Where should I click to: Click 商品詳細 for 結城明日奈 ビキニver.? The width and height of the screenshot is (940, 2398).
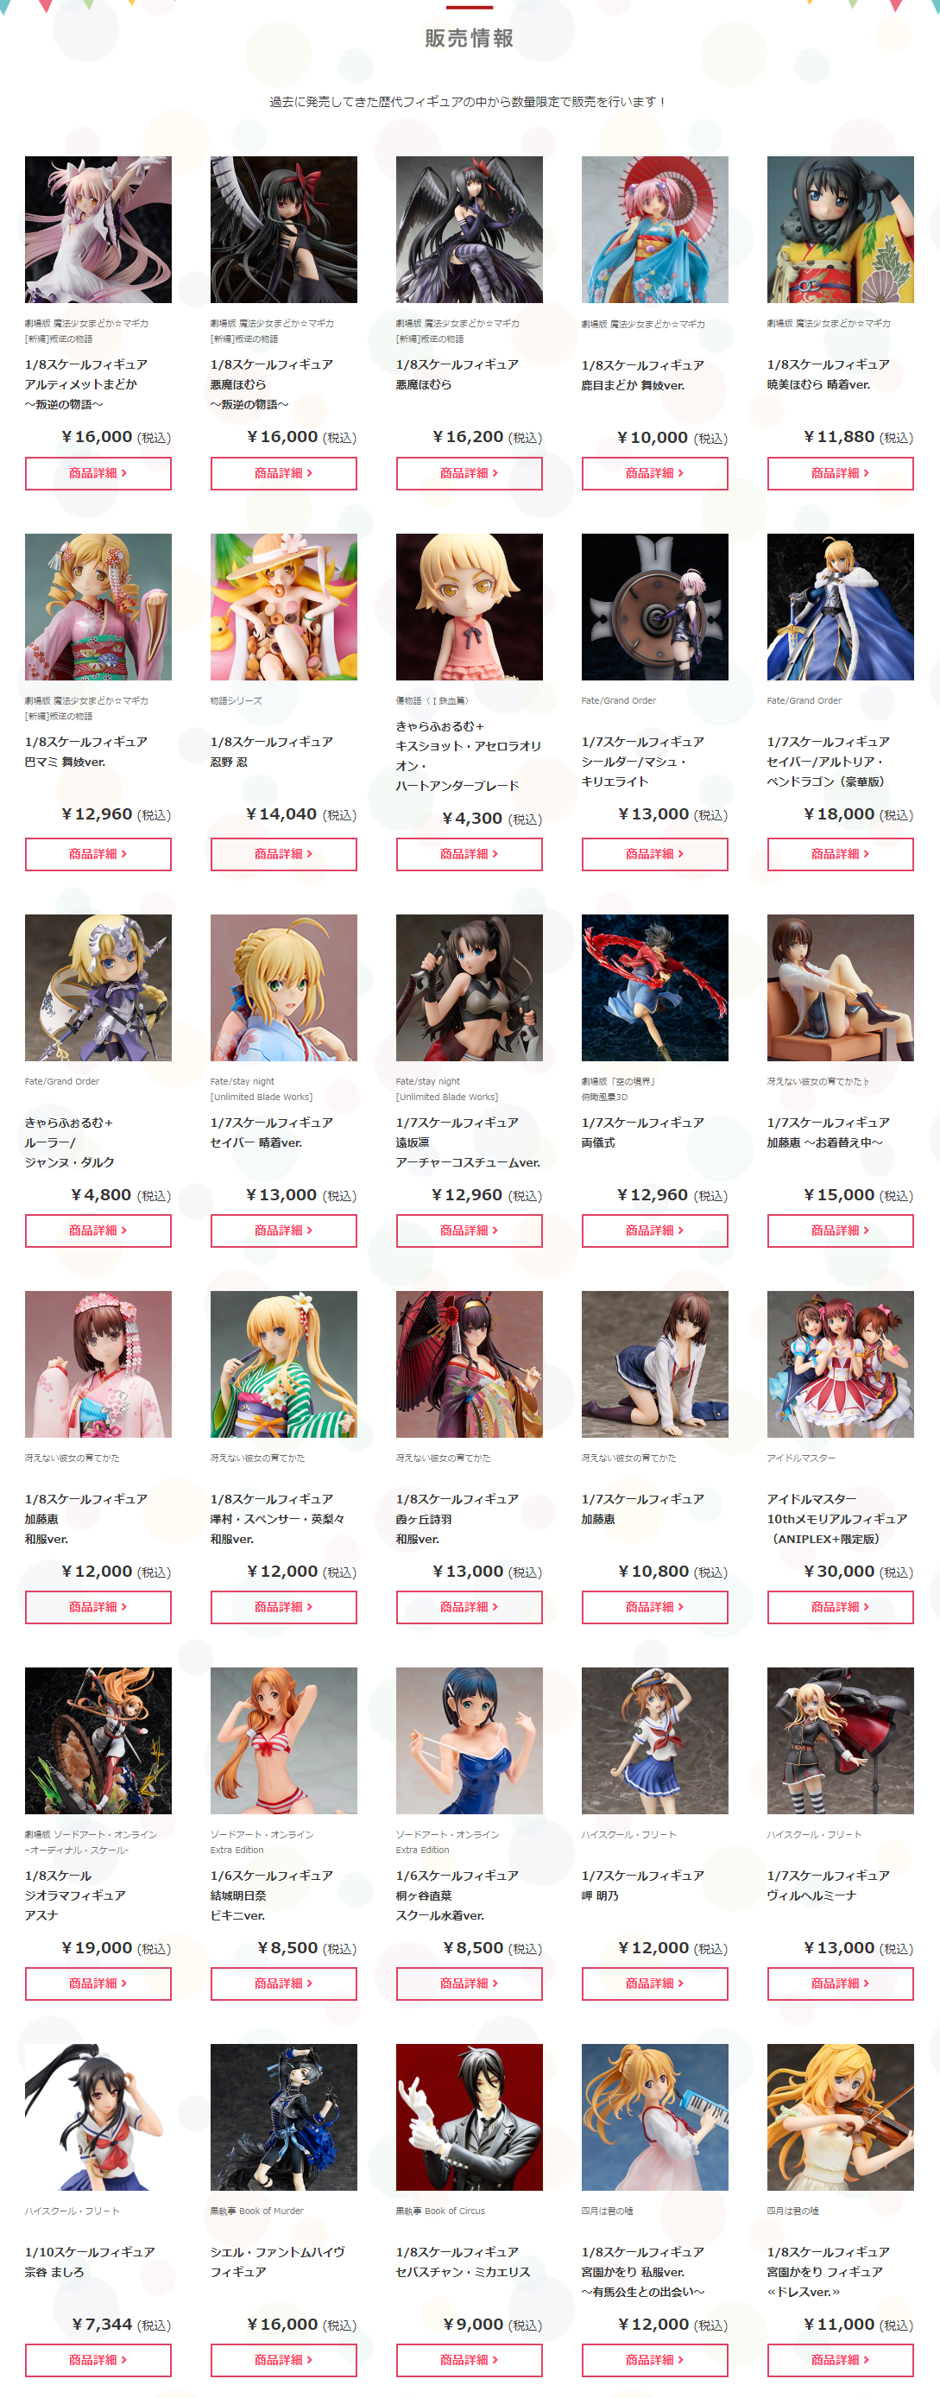(x=283, y=1983)
